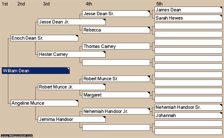Select Johannah in fifth generation
Viewport: 224px width, 138px height.
[x=188, y=115]
